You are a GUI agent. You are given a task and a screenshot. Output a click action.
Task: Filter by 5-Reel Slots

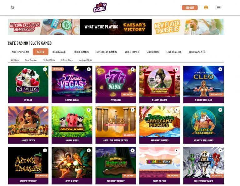[x=49, y=60]
